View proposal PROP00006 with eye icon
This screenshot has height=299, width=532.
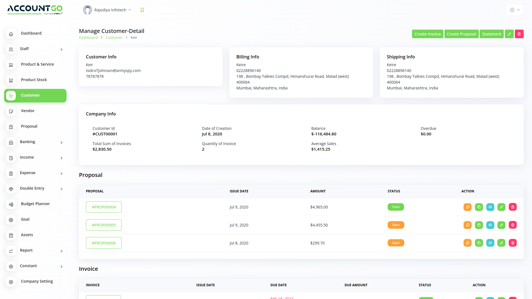(x=490, y=243)
